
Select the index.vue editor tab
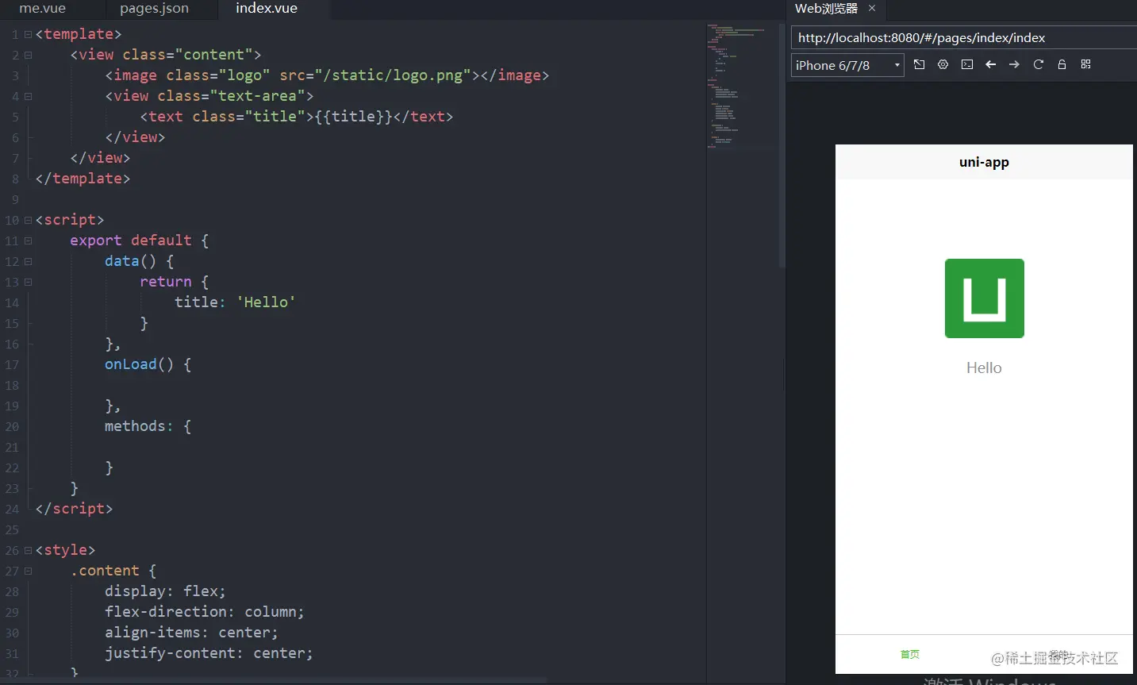(x=267, y=9)
